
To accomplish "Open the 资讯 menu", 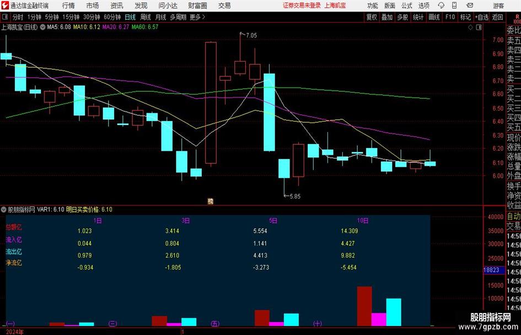I will pos(117,6).
